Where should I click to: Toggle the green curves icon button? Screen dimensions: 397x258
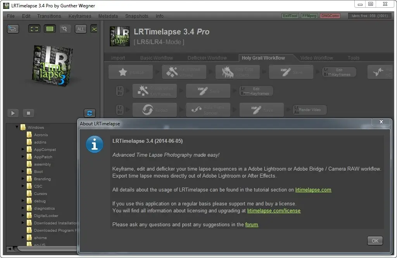tap(94, 29)
